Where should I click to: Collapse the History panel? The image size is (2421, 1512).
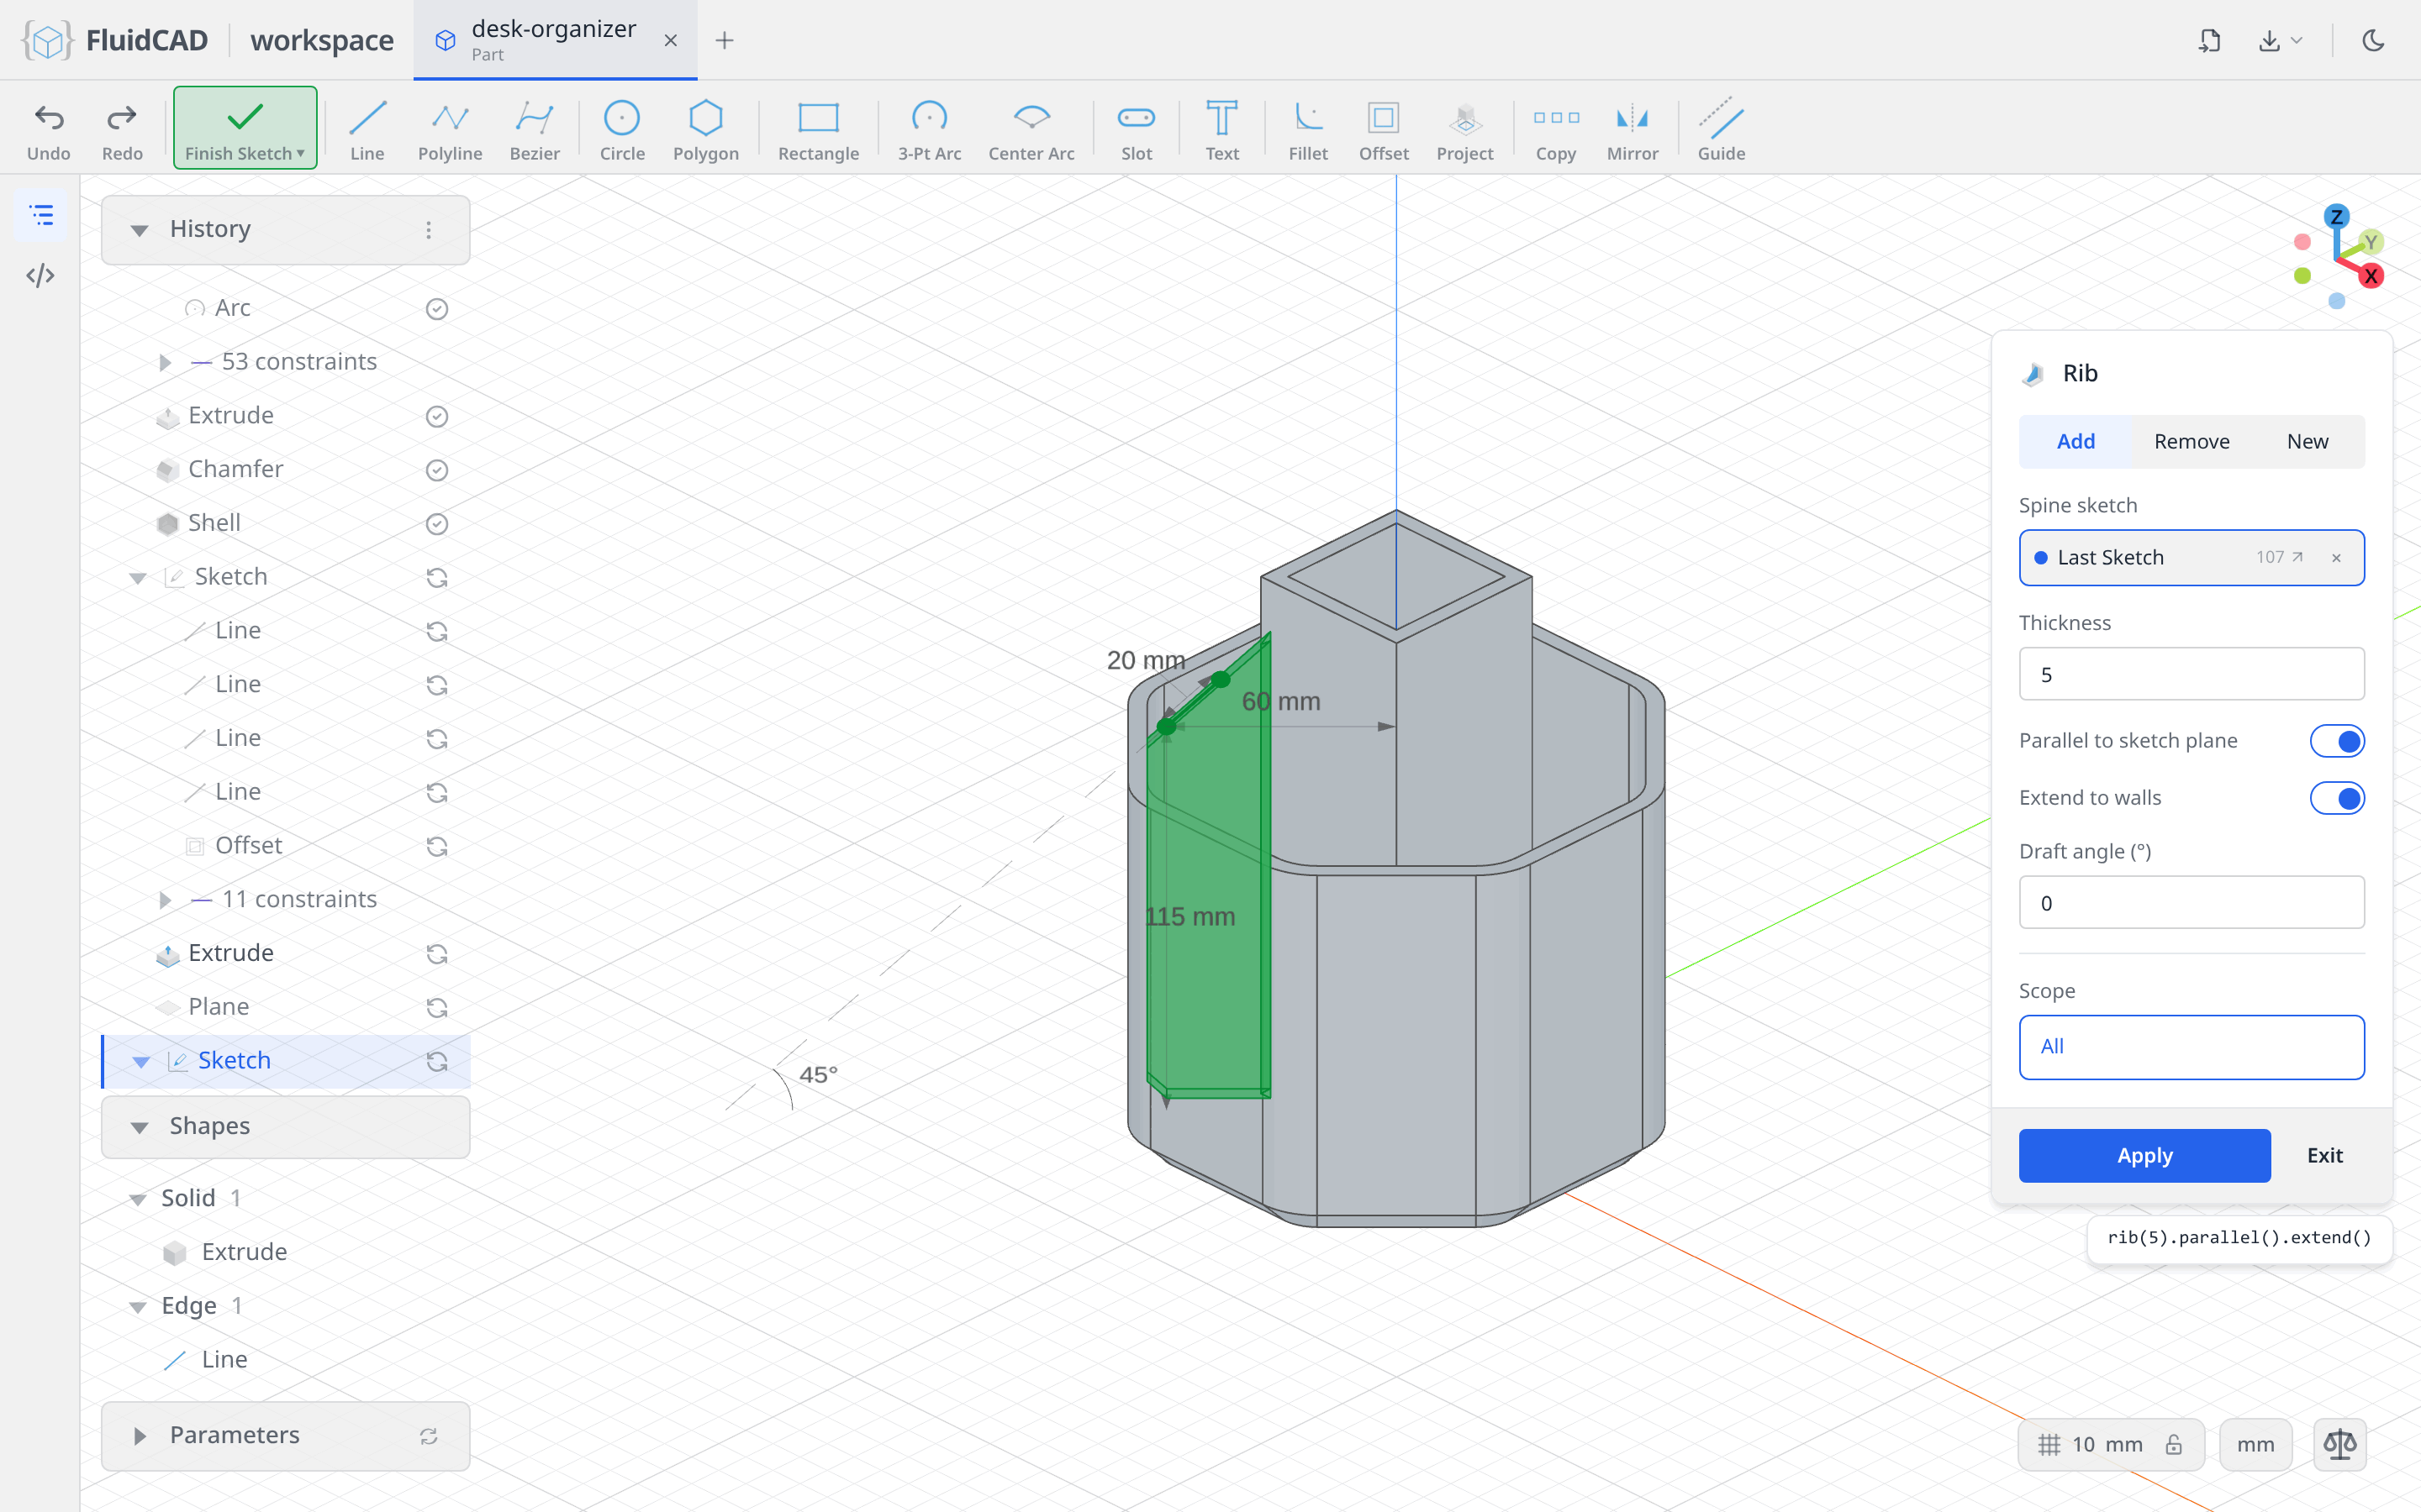coord(139,230)
